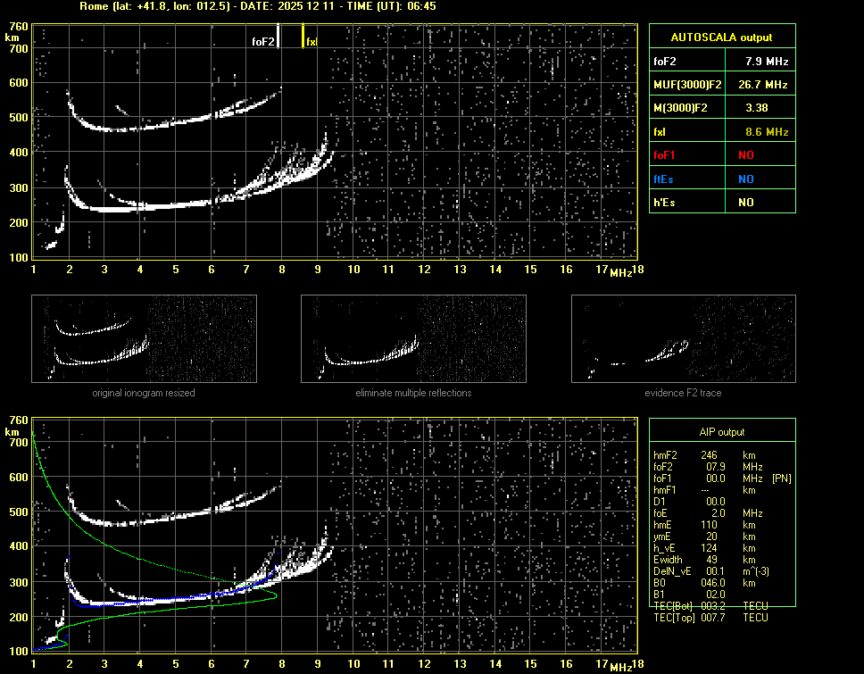The height and width of the screenshot is (674, 864).
Task: Click the blue ftEs label
Action: coord(665,179)
